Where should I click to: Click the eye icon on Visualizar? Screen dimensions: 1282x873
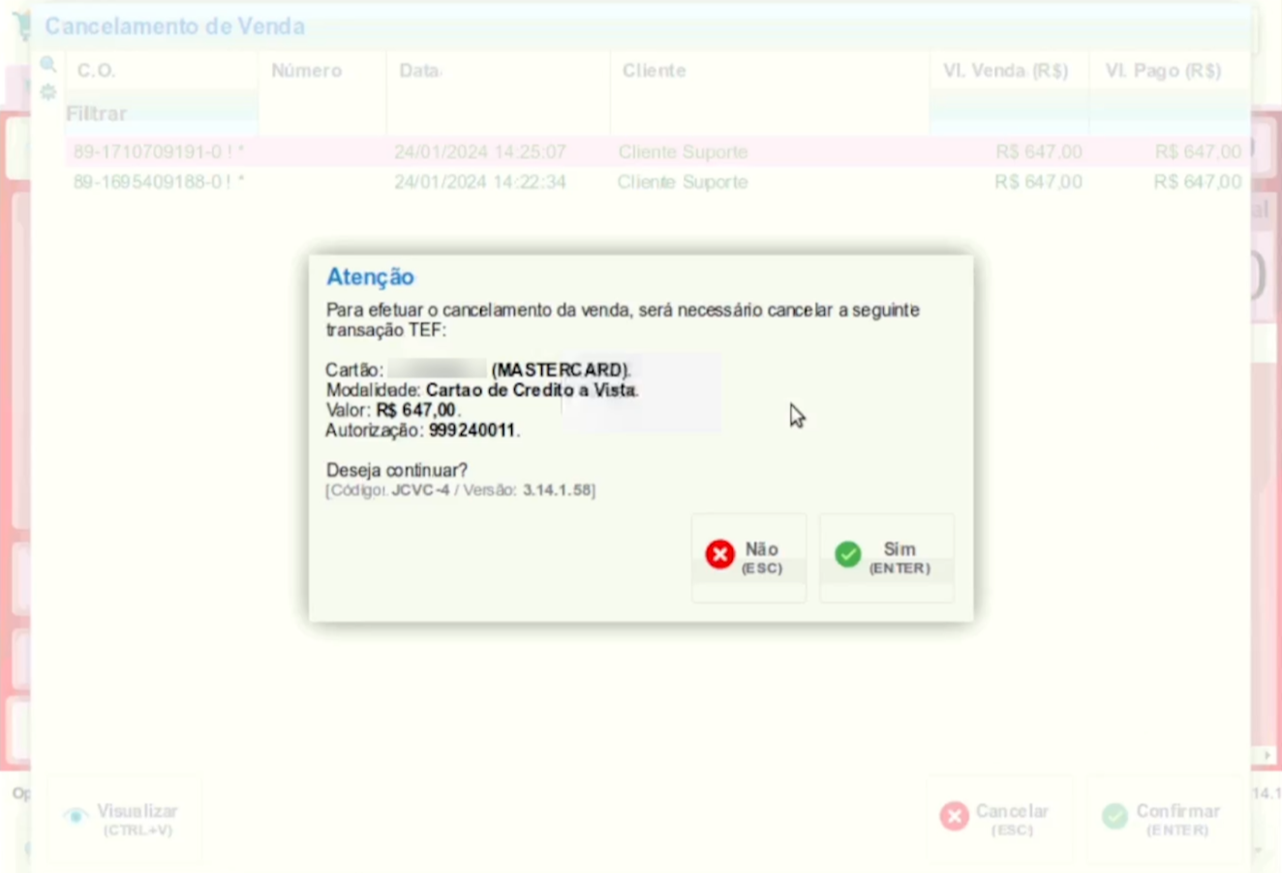76,816
